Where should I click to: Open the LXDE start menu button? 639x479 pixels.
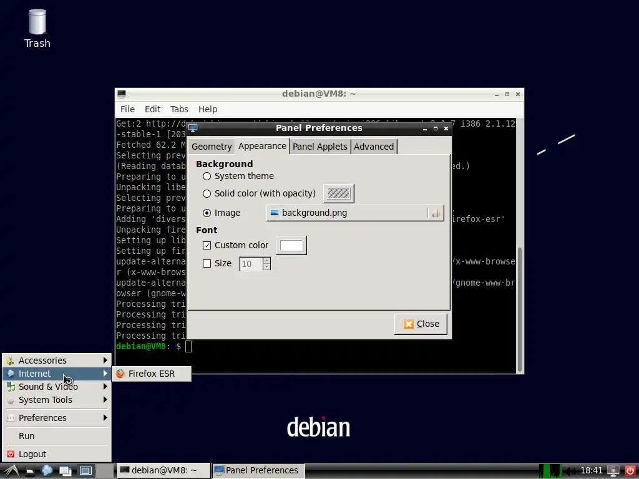[11, 471]
